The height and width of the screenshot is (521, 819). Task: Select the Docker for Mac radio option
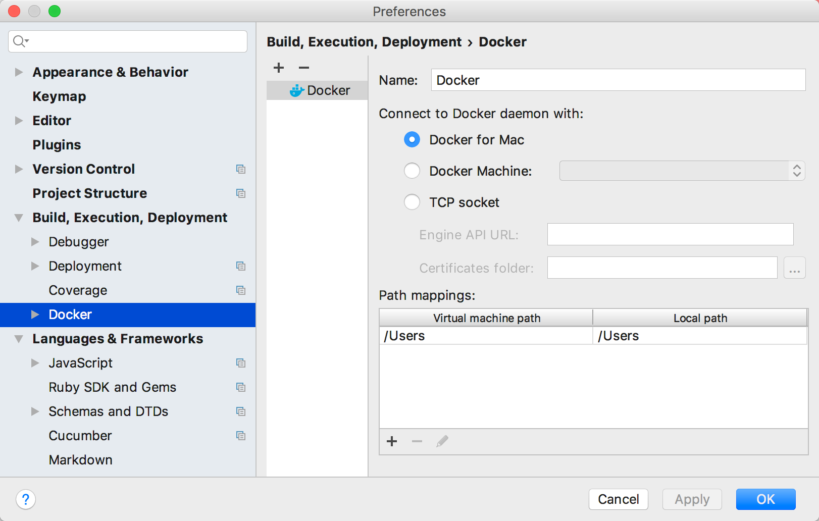pos(412,140)
